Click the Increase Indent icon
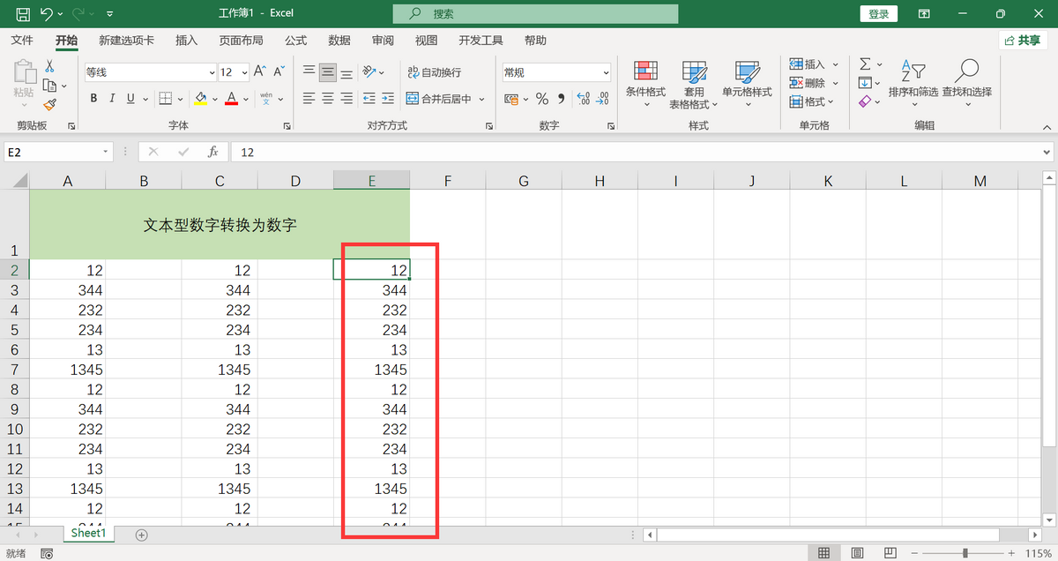This screenshot has width=1058, height=561. click(x=389, y=99)
